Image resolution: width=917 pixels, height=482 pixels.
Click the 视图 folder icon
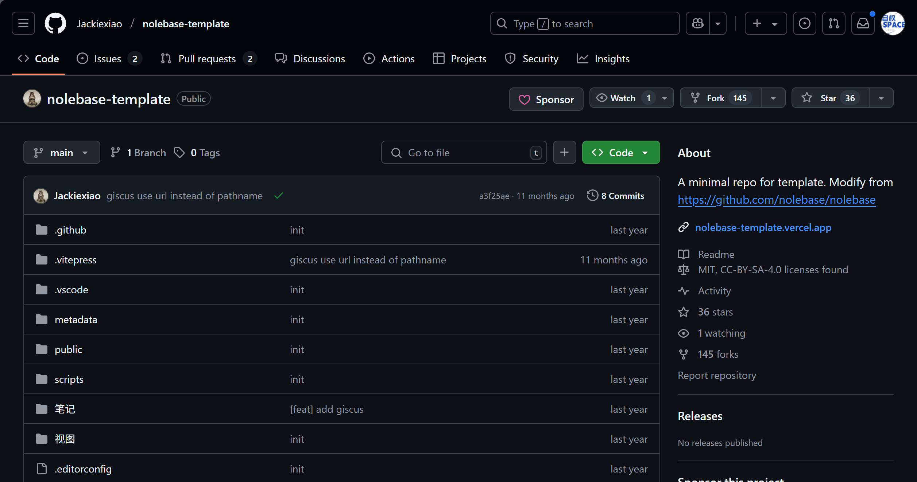tap(42, 439)
